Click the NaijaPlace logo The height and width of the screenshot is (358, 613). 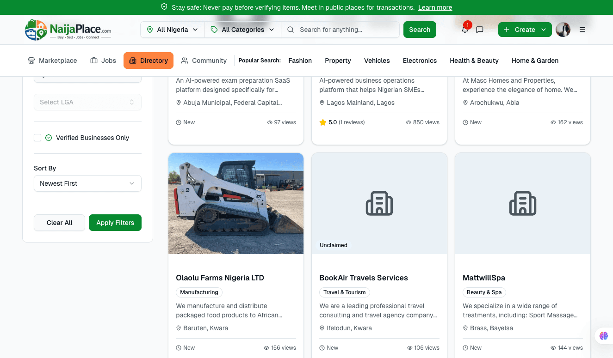tap(68, 30)
